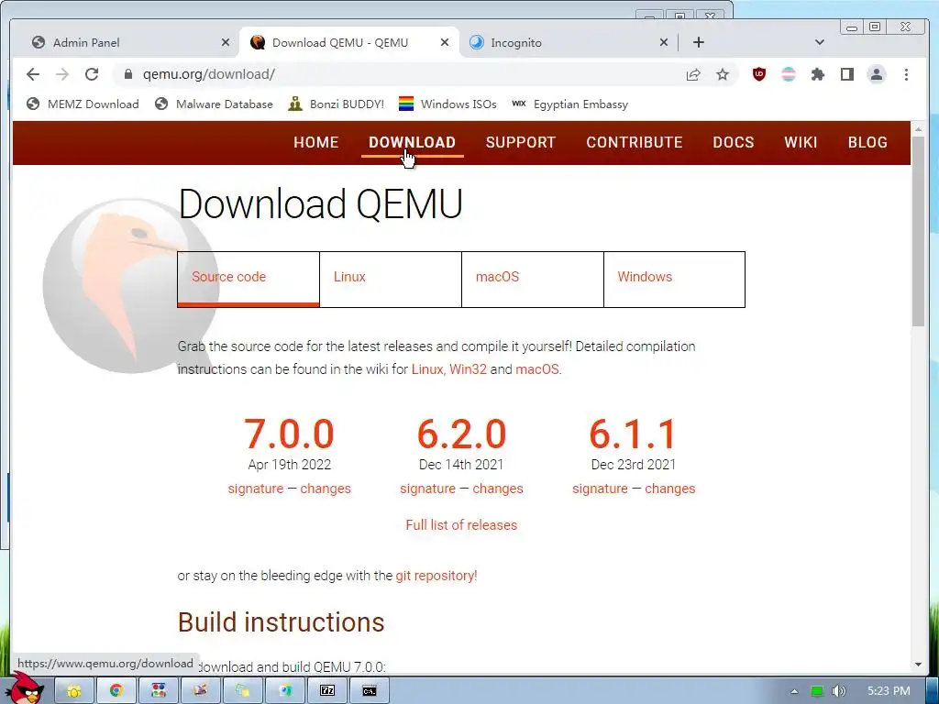Click the padlock site info icon
This screenshot has width=939, height=704.
coord(127,74)
